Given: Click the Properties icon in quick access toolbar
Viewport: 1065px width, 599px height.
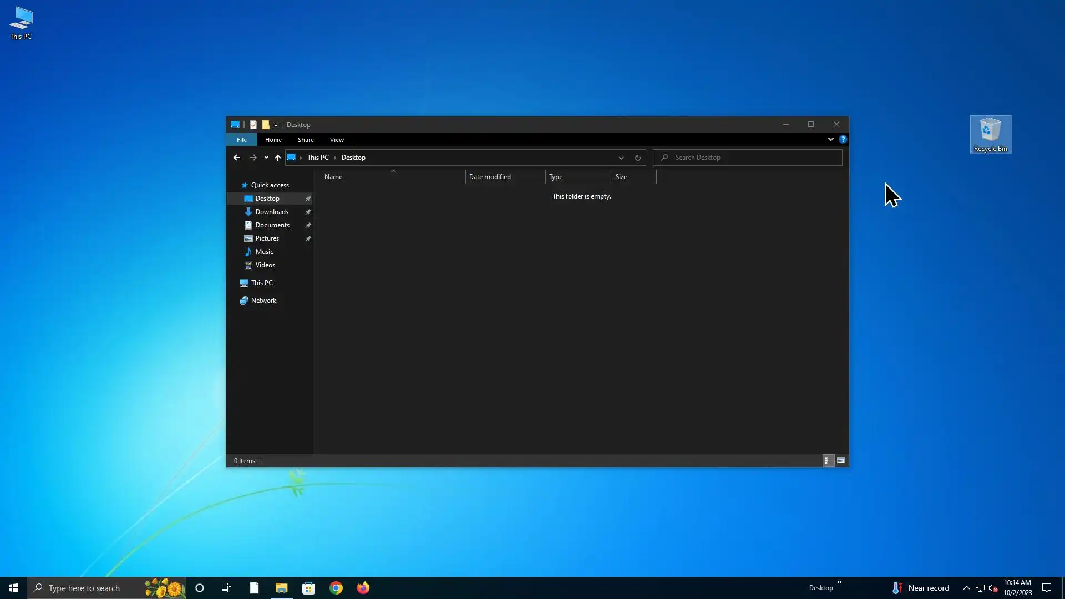Looking at the screenshot, I should (x=253, y=125).
